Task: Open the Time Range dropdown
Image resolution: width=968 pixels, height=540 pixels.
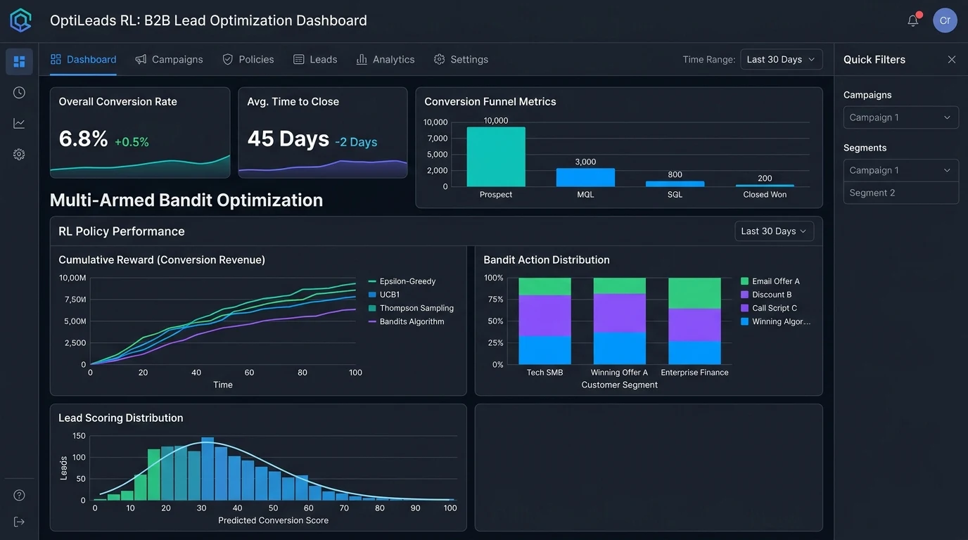Action: (782, 60)
